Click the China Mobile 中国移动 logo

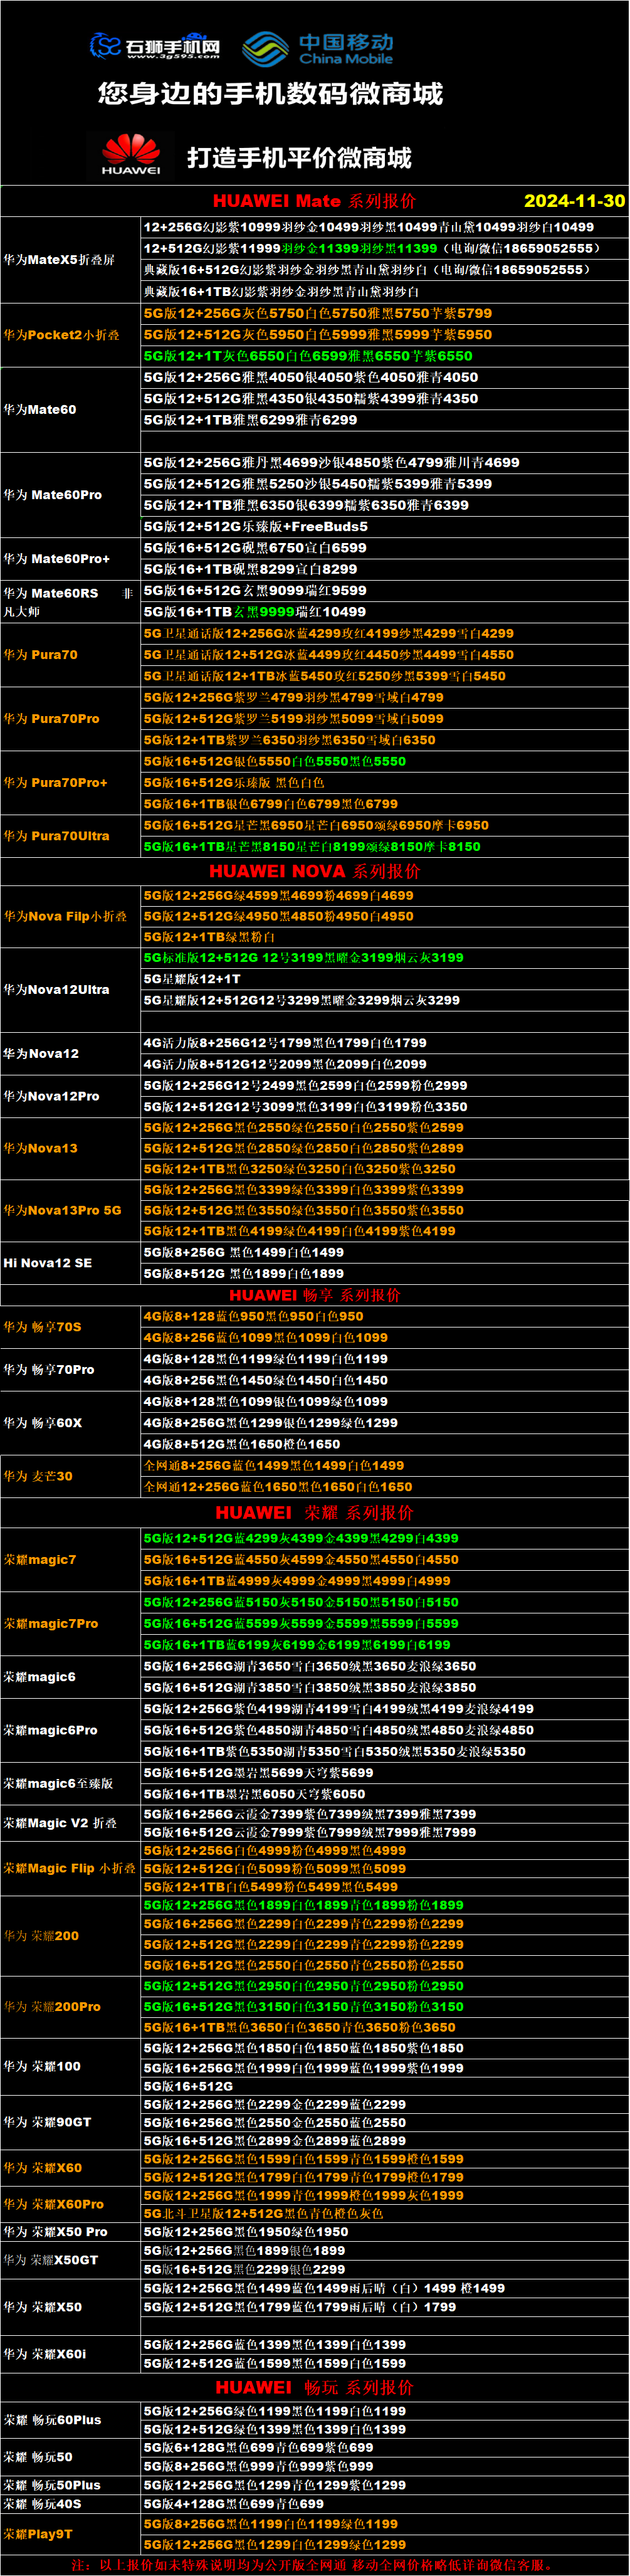[x=318, y=48]
